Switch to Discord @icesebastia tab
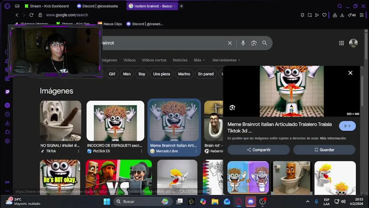 98,6
